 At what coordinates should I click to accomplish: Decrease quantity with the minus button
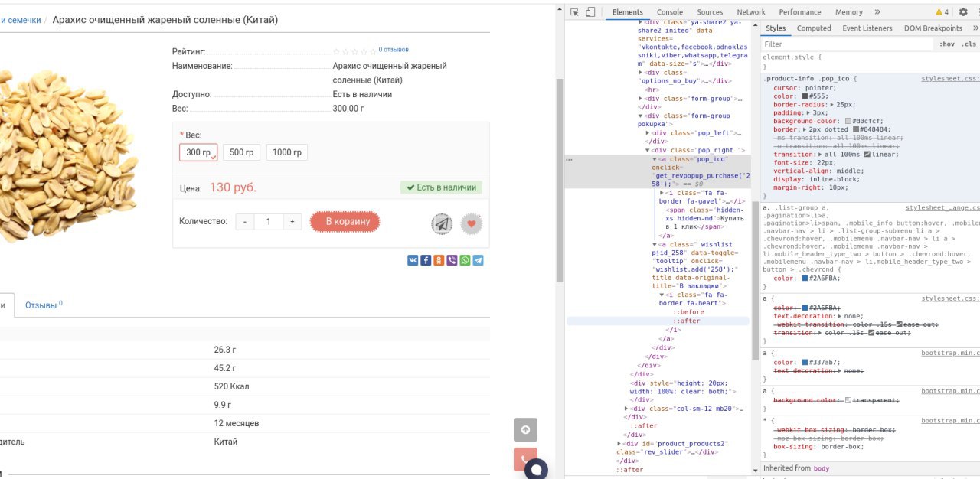click(x=245, y=222)
